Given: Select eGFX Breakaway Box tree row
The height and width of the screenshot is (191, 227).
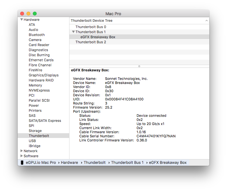Looking at the screenshot, I should [139, 37].
